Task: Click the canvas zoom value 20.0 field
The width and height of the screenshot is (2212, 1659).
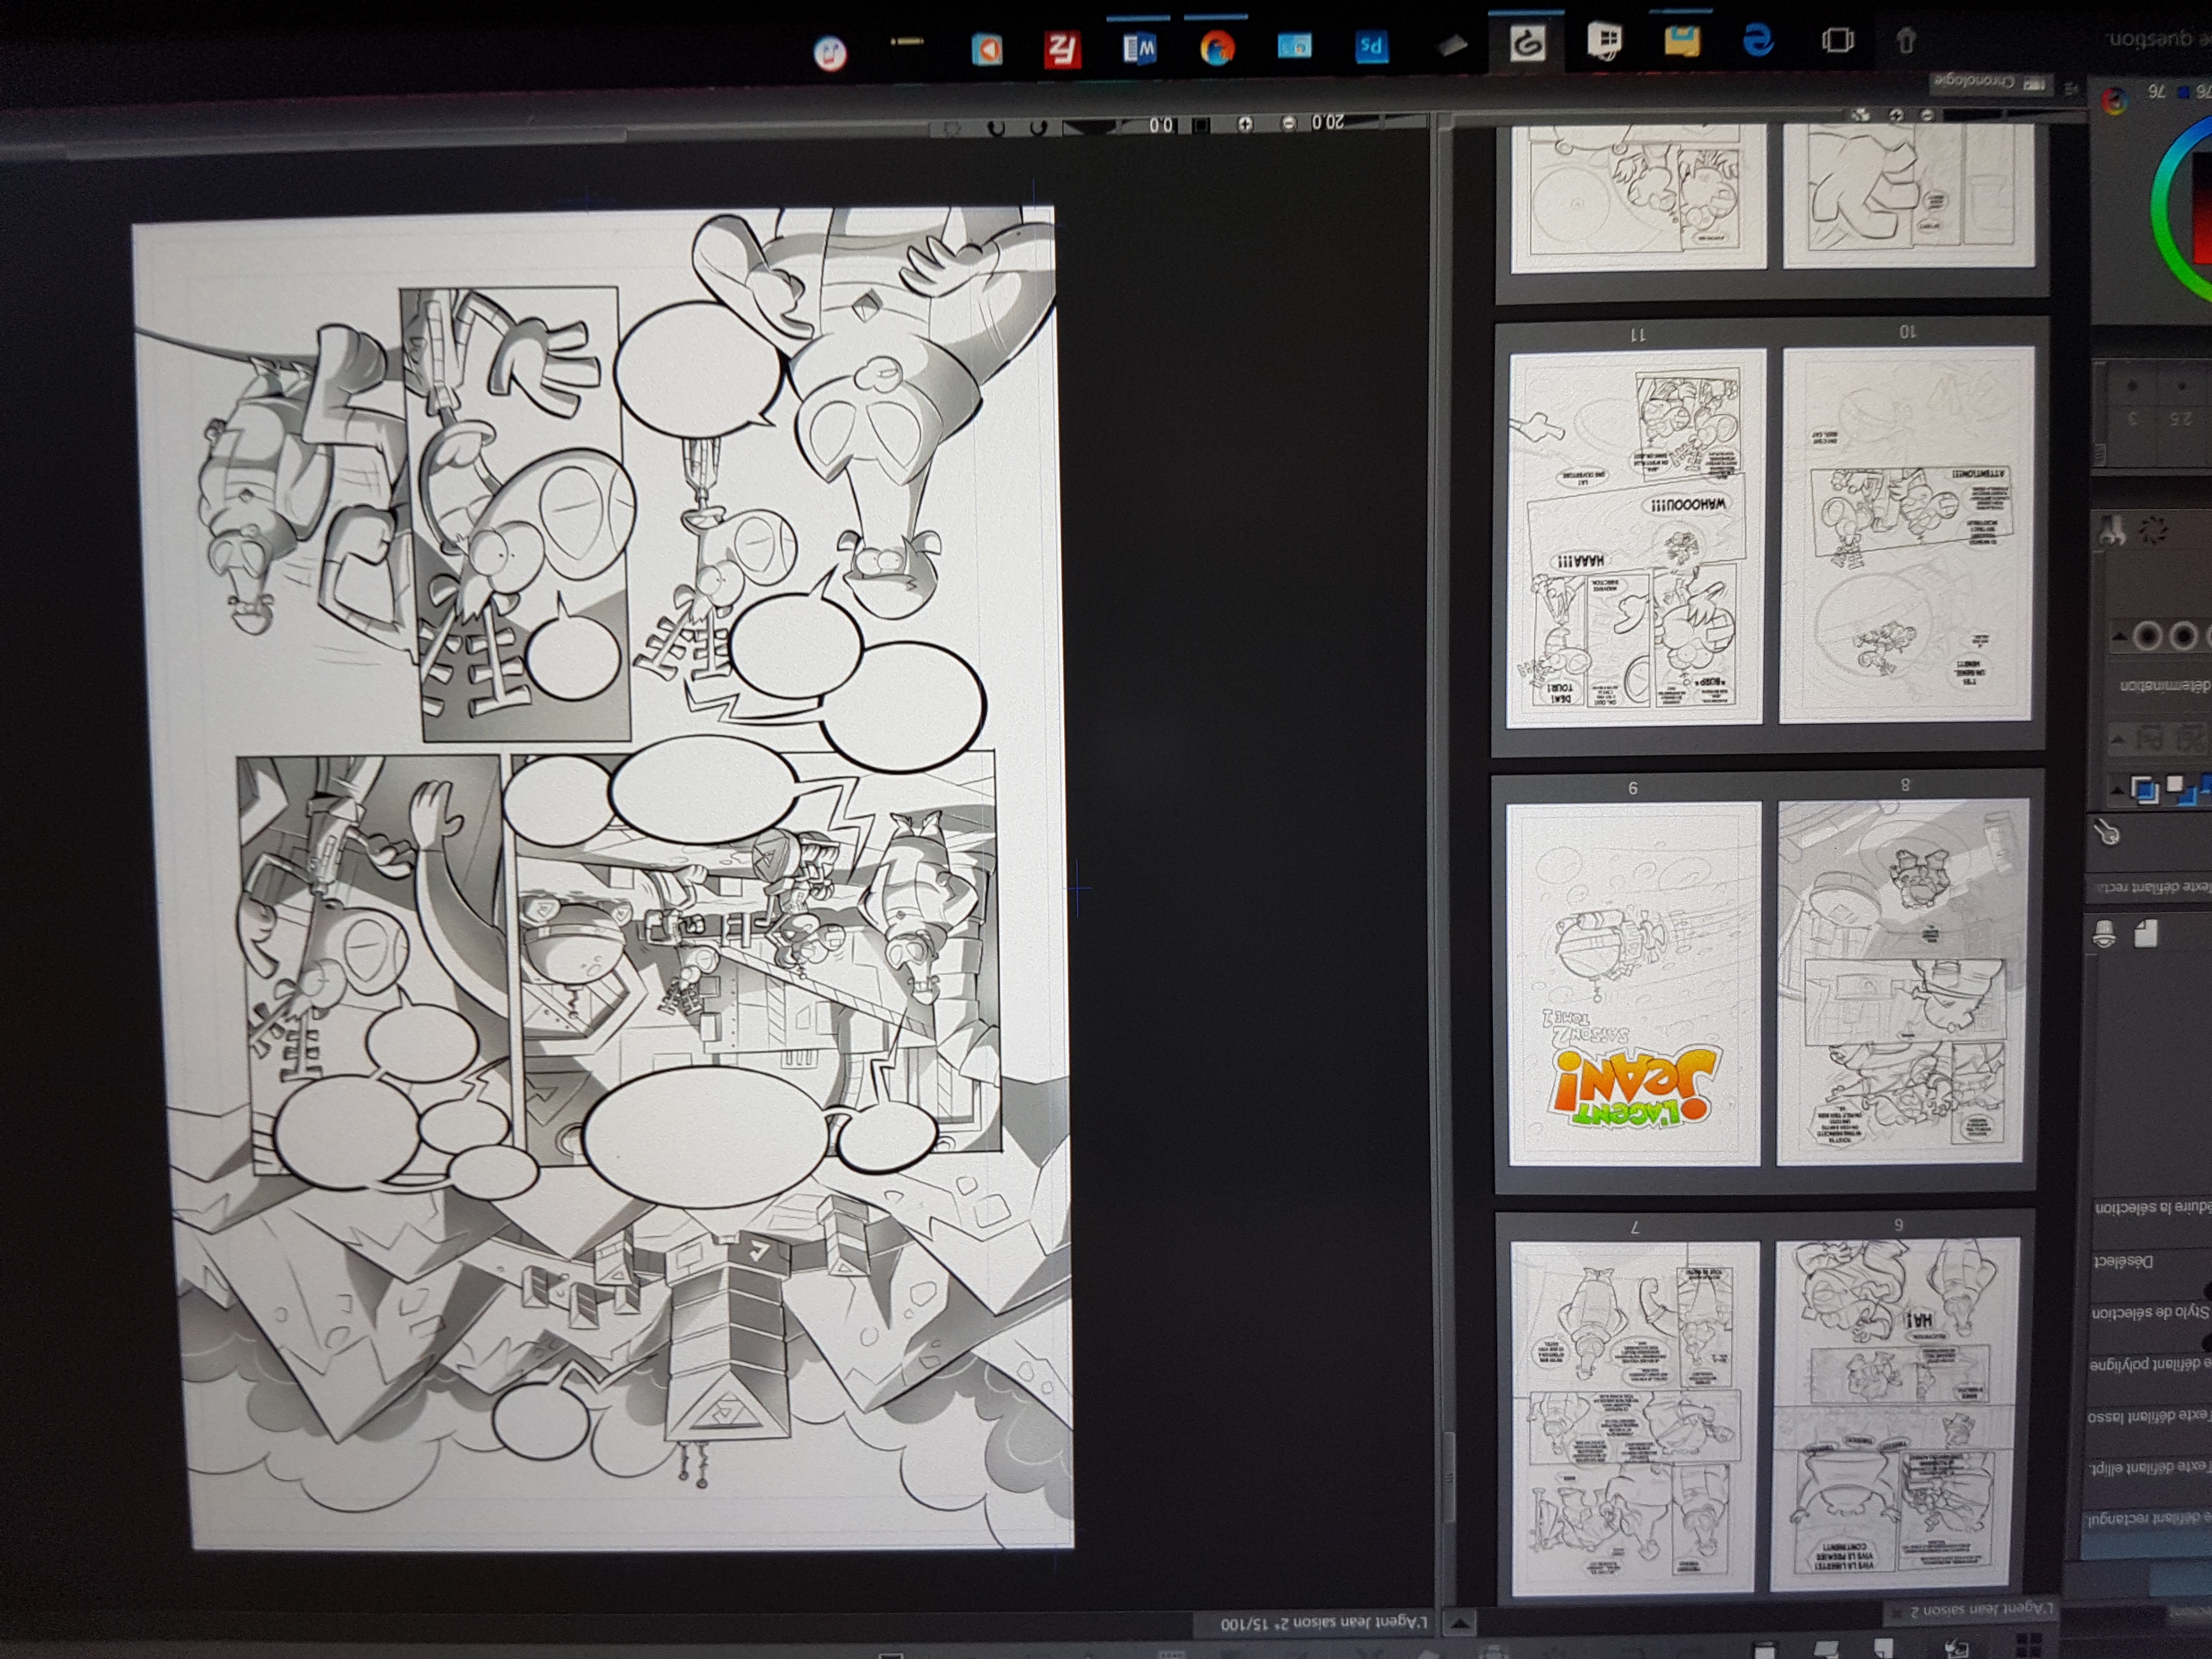Action: [x=1328, y=123]
